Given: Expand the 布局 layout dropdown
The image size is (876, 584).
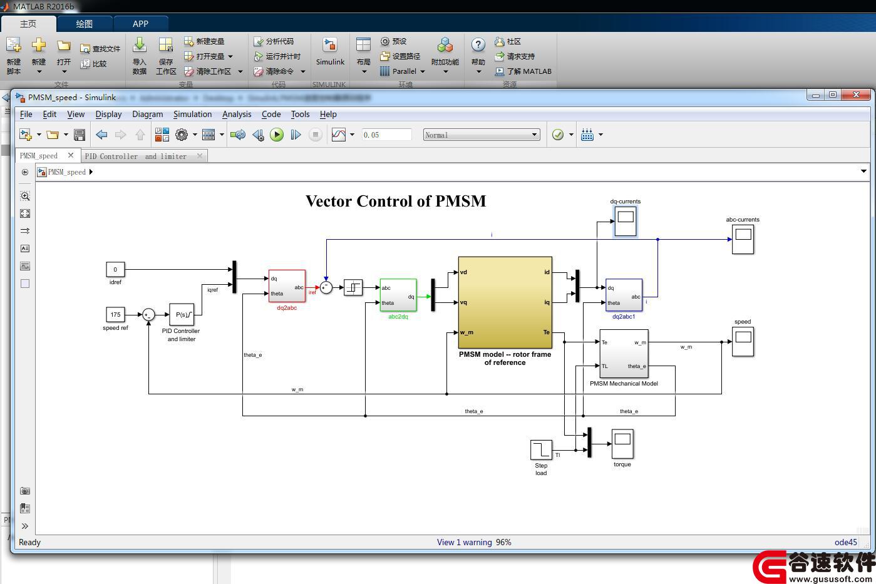Looking at the screenshot, I should coord(364,71).
